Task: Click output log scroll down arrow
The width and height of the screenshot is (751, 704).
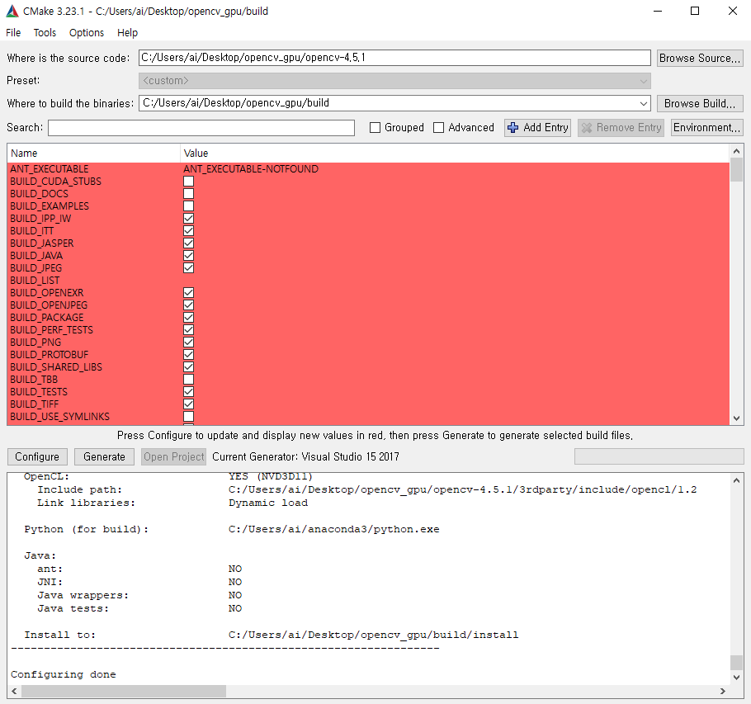Action: (x=737, y=678)
